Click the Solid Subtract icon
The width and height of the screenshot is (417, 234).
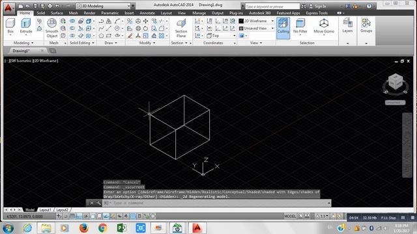72,28
